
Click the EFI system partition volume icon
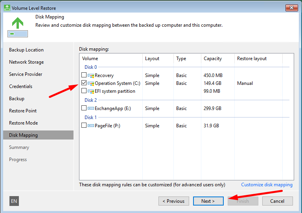[x=91, y=91]
